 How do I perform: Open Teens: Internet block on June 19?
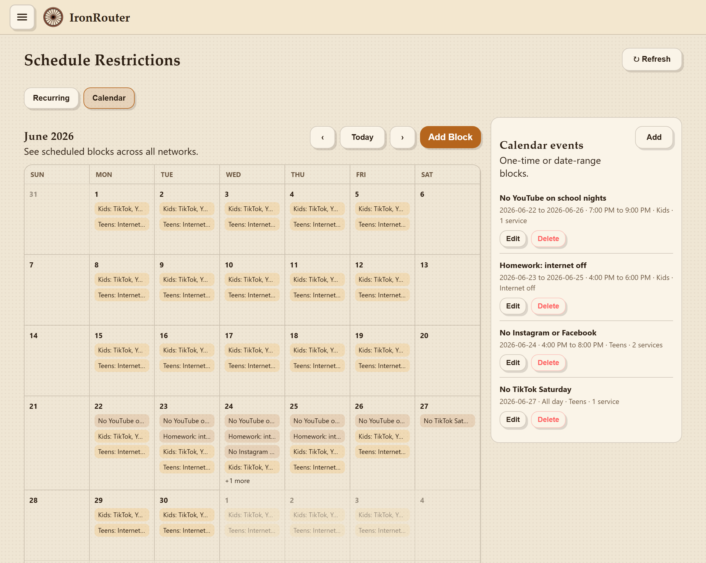point(382,366)
